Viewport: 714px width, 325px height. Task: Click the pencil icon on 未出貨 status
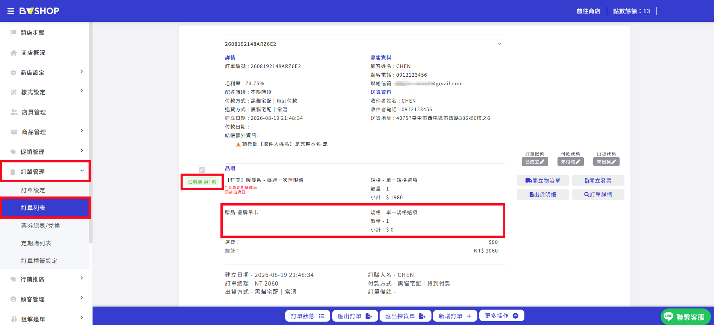point(614,162)
